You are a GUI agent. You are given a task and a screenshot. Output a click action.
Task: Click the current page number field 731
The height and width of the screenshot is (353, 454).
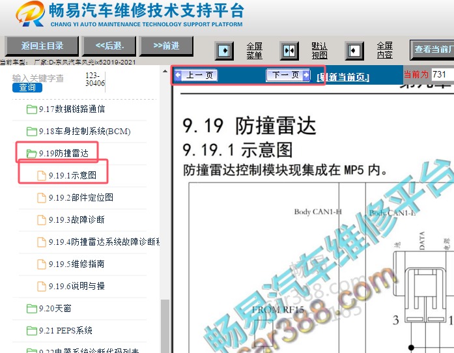[x=443, y=74]
